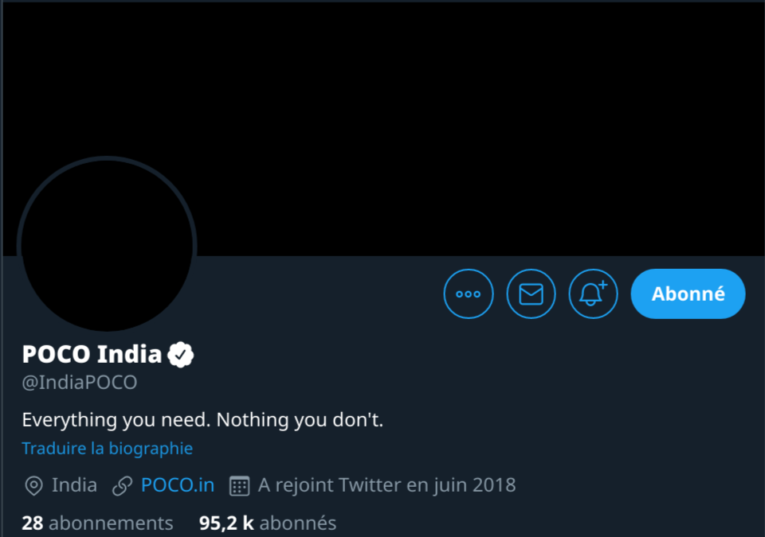Open the 28 abonnements list
The image size is (765, 537).
97,523
